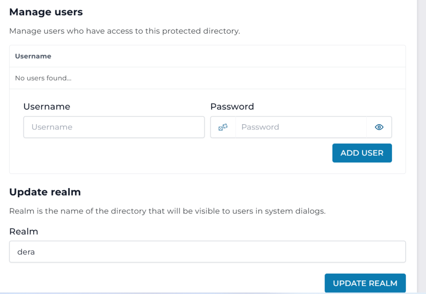This screenshot has height=294, width=426.
Task: Click the protected directory access description text
Action: point(124,31)
